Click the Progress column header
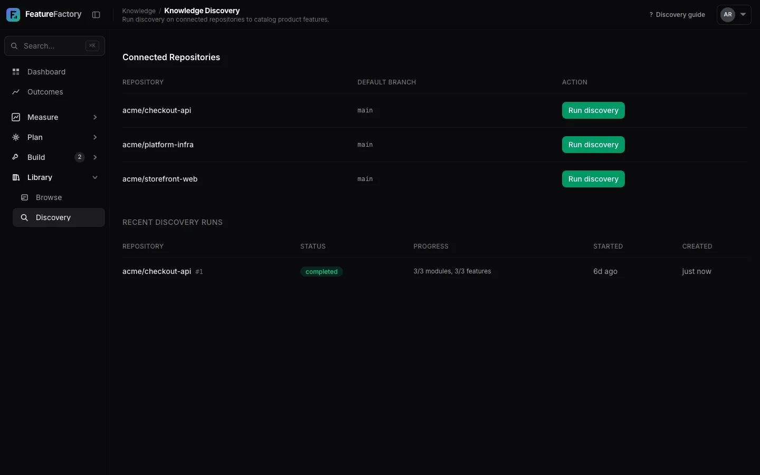Screen dimensions: 760x475 pos(431,246)
